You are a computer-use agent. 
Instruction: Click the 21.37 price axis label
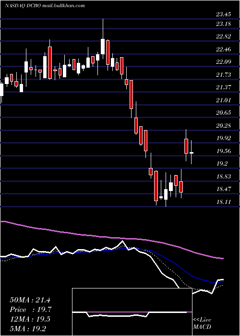223,87
